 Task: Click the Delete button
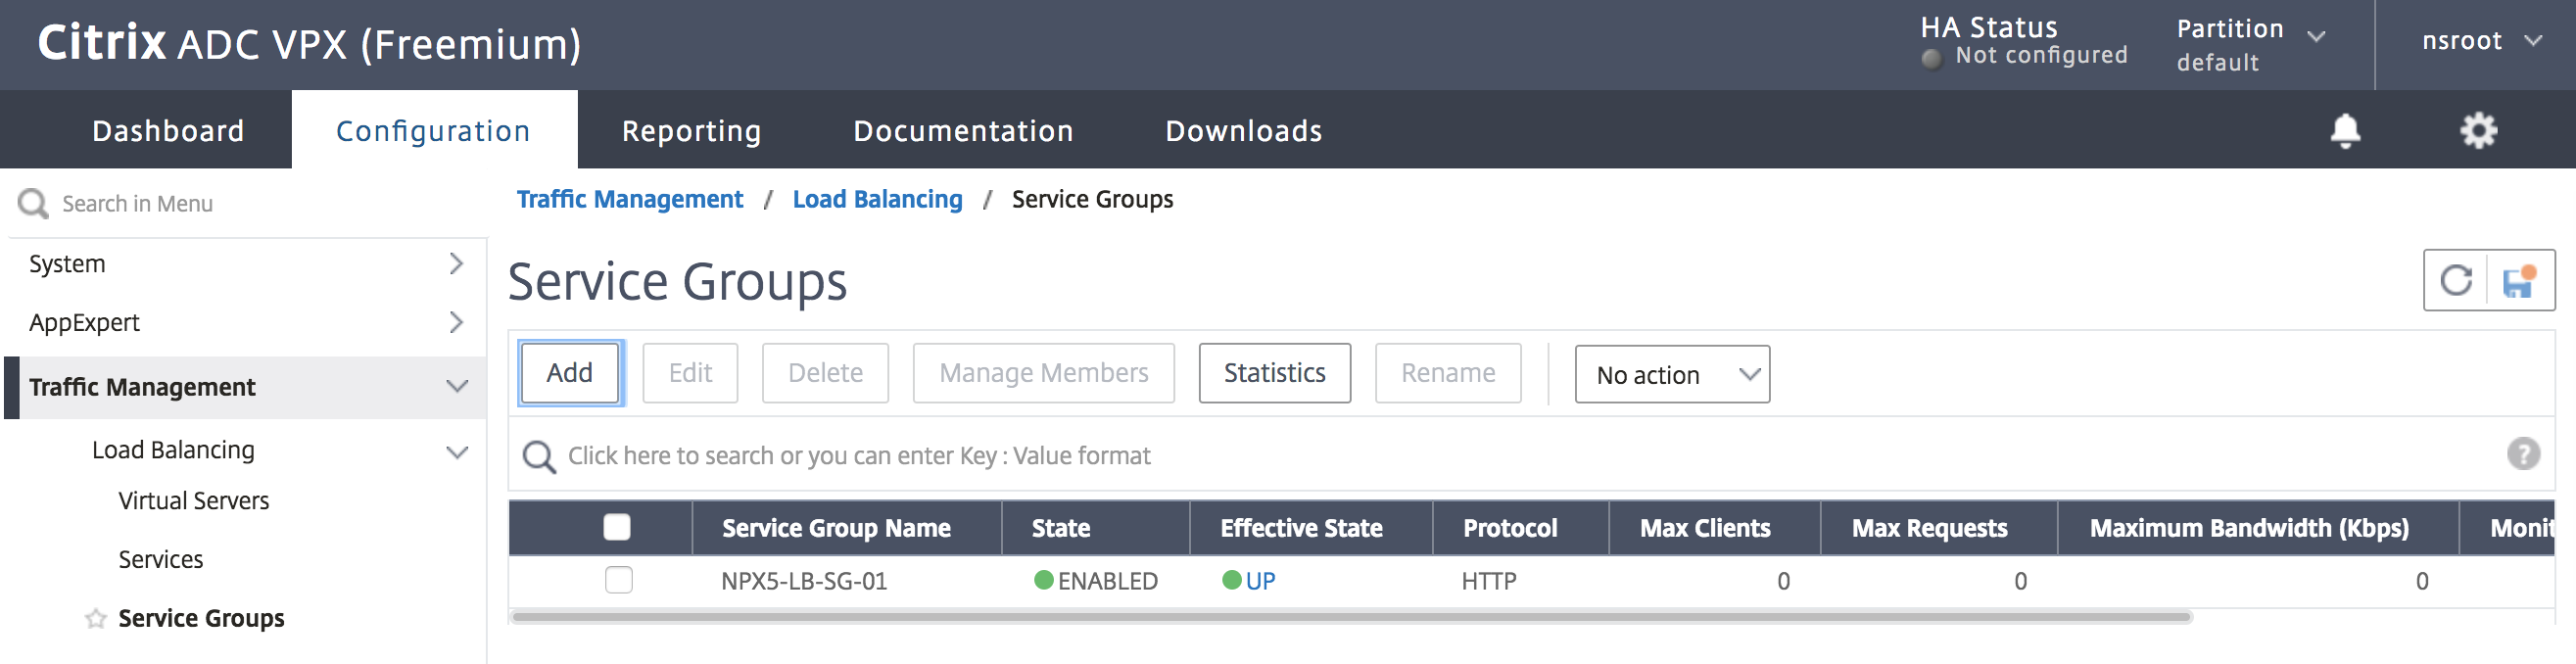click(x=825, y=373)
